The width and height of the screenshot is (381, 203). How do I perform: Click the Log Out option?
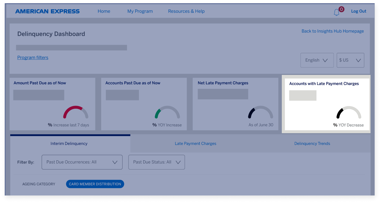tap(358, 11)
